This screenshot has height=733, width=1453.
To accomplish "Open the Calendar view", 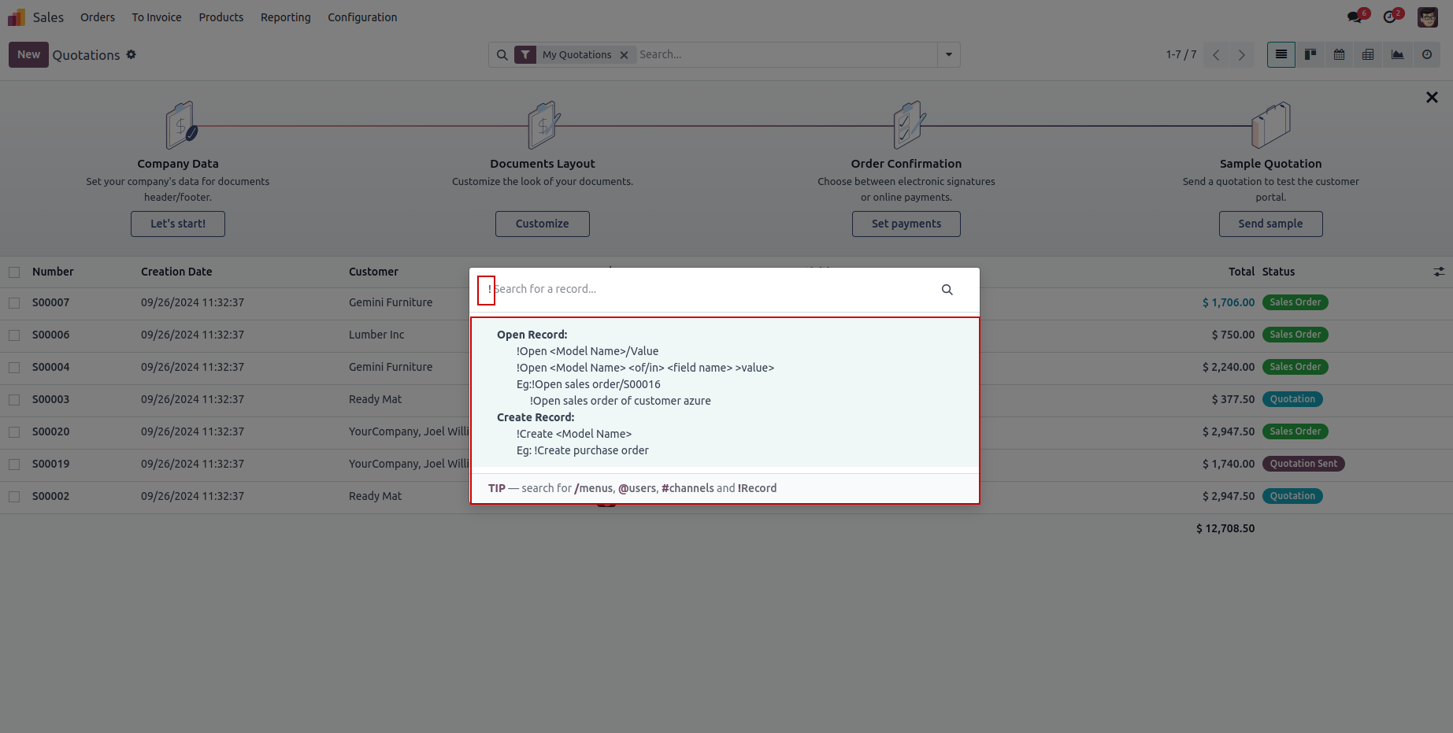I will [x=1340, y=54].
